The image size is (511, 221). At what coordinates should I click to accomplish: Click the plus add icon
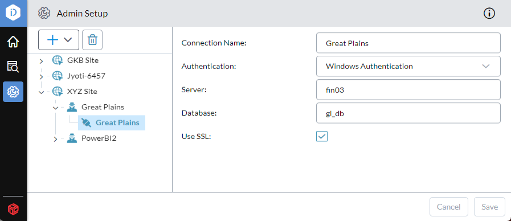click(x=52, y=40)
